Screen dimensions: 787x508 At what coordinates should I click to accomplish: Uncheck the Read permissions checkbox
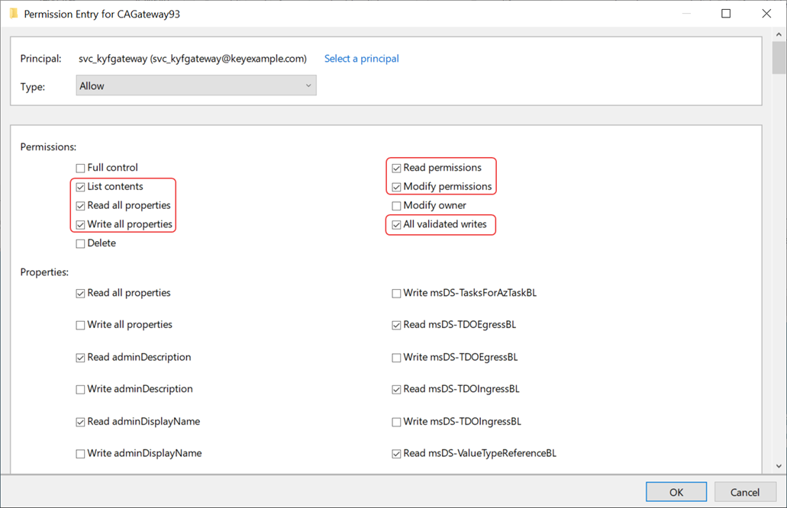tap(396, 168)
